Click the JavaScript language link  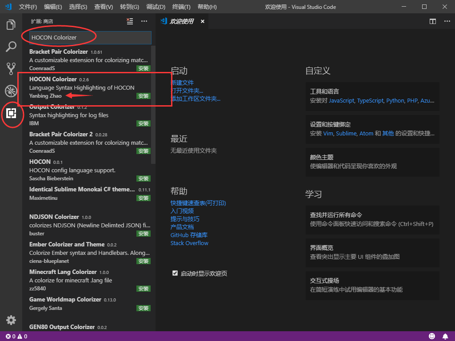click(x=342, y=101)
